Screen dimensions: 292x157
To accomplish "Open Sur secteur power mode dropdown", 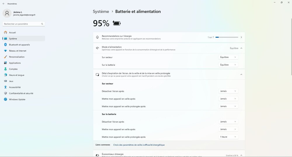I will click(228, 57).
